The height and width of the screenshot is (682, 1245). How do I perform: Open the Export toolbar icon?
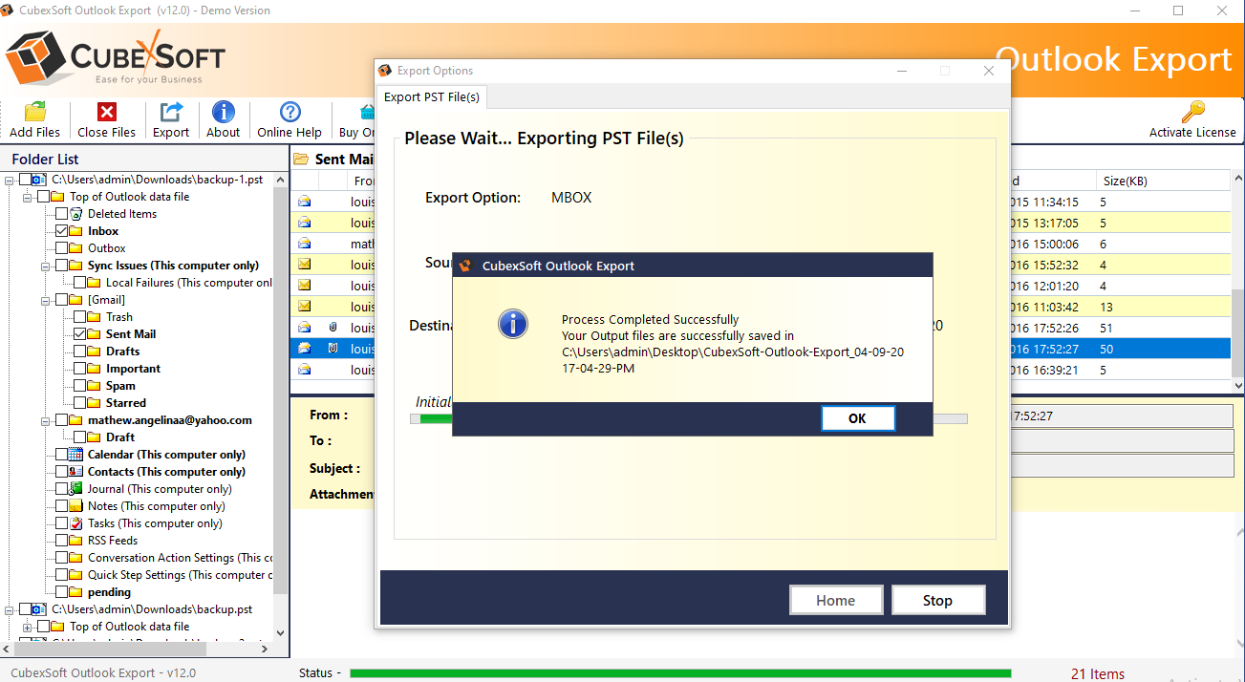point(171,112)
